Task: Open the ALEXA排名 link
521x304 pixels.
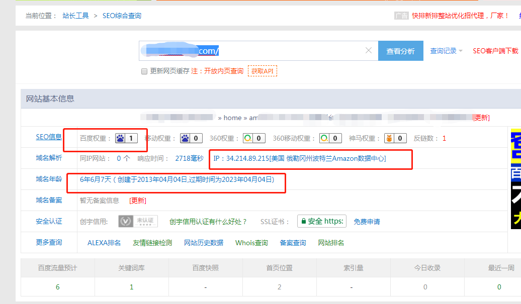Action: pyautogui.click(x=104, y=243)
